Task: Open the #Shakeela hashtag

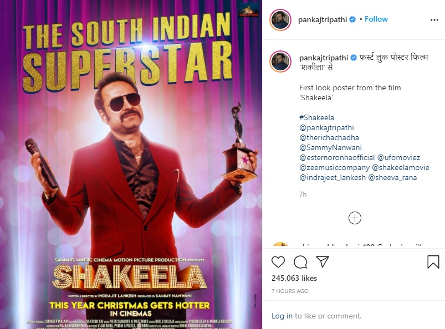Action: pos(316,118)
